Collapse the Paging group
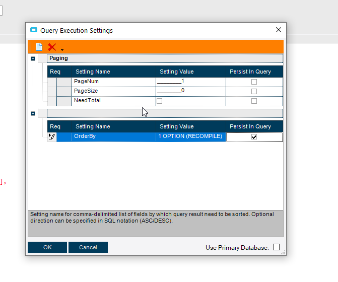The image size is (338, 282). 33,58
